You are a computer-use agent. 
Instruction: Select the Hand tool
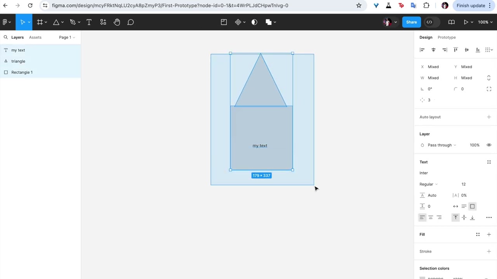tap(117, 22)
